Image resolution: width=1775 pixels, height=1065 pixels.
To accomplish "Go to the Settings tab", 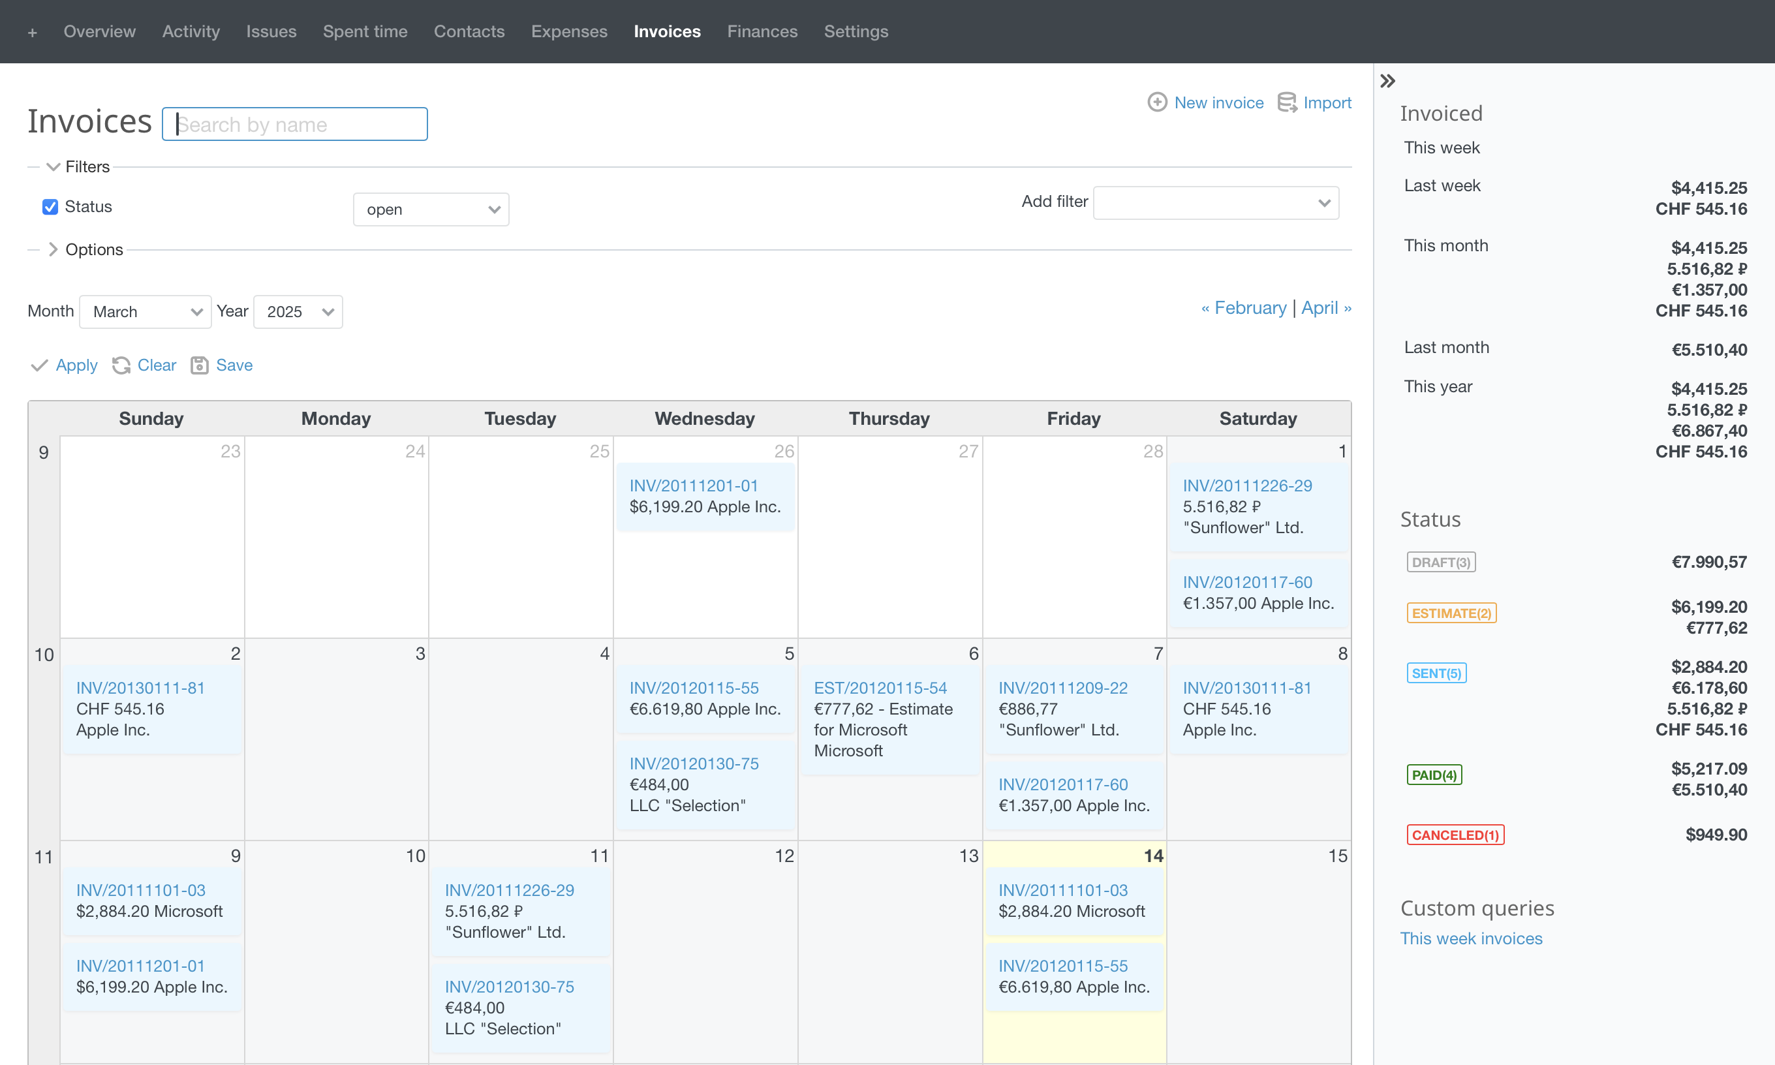I will (x=856, y=31).
